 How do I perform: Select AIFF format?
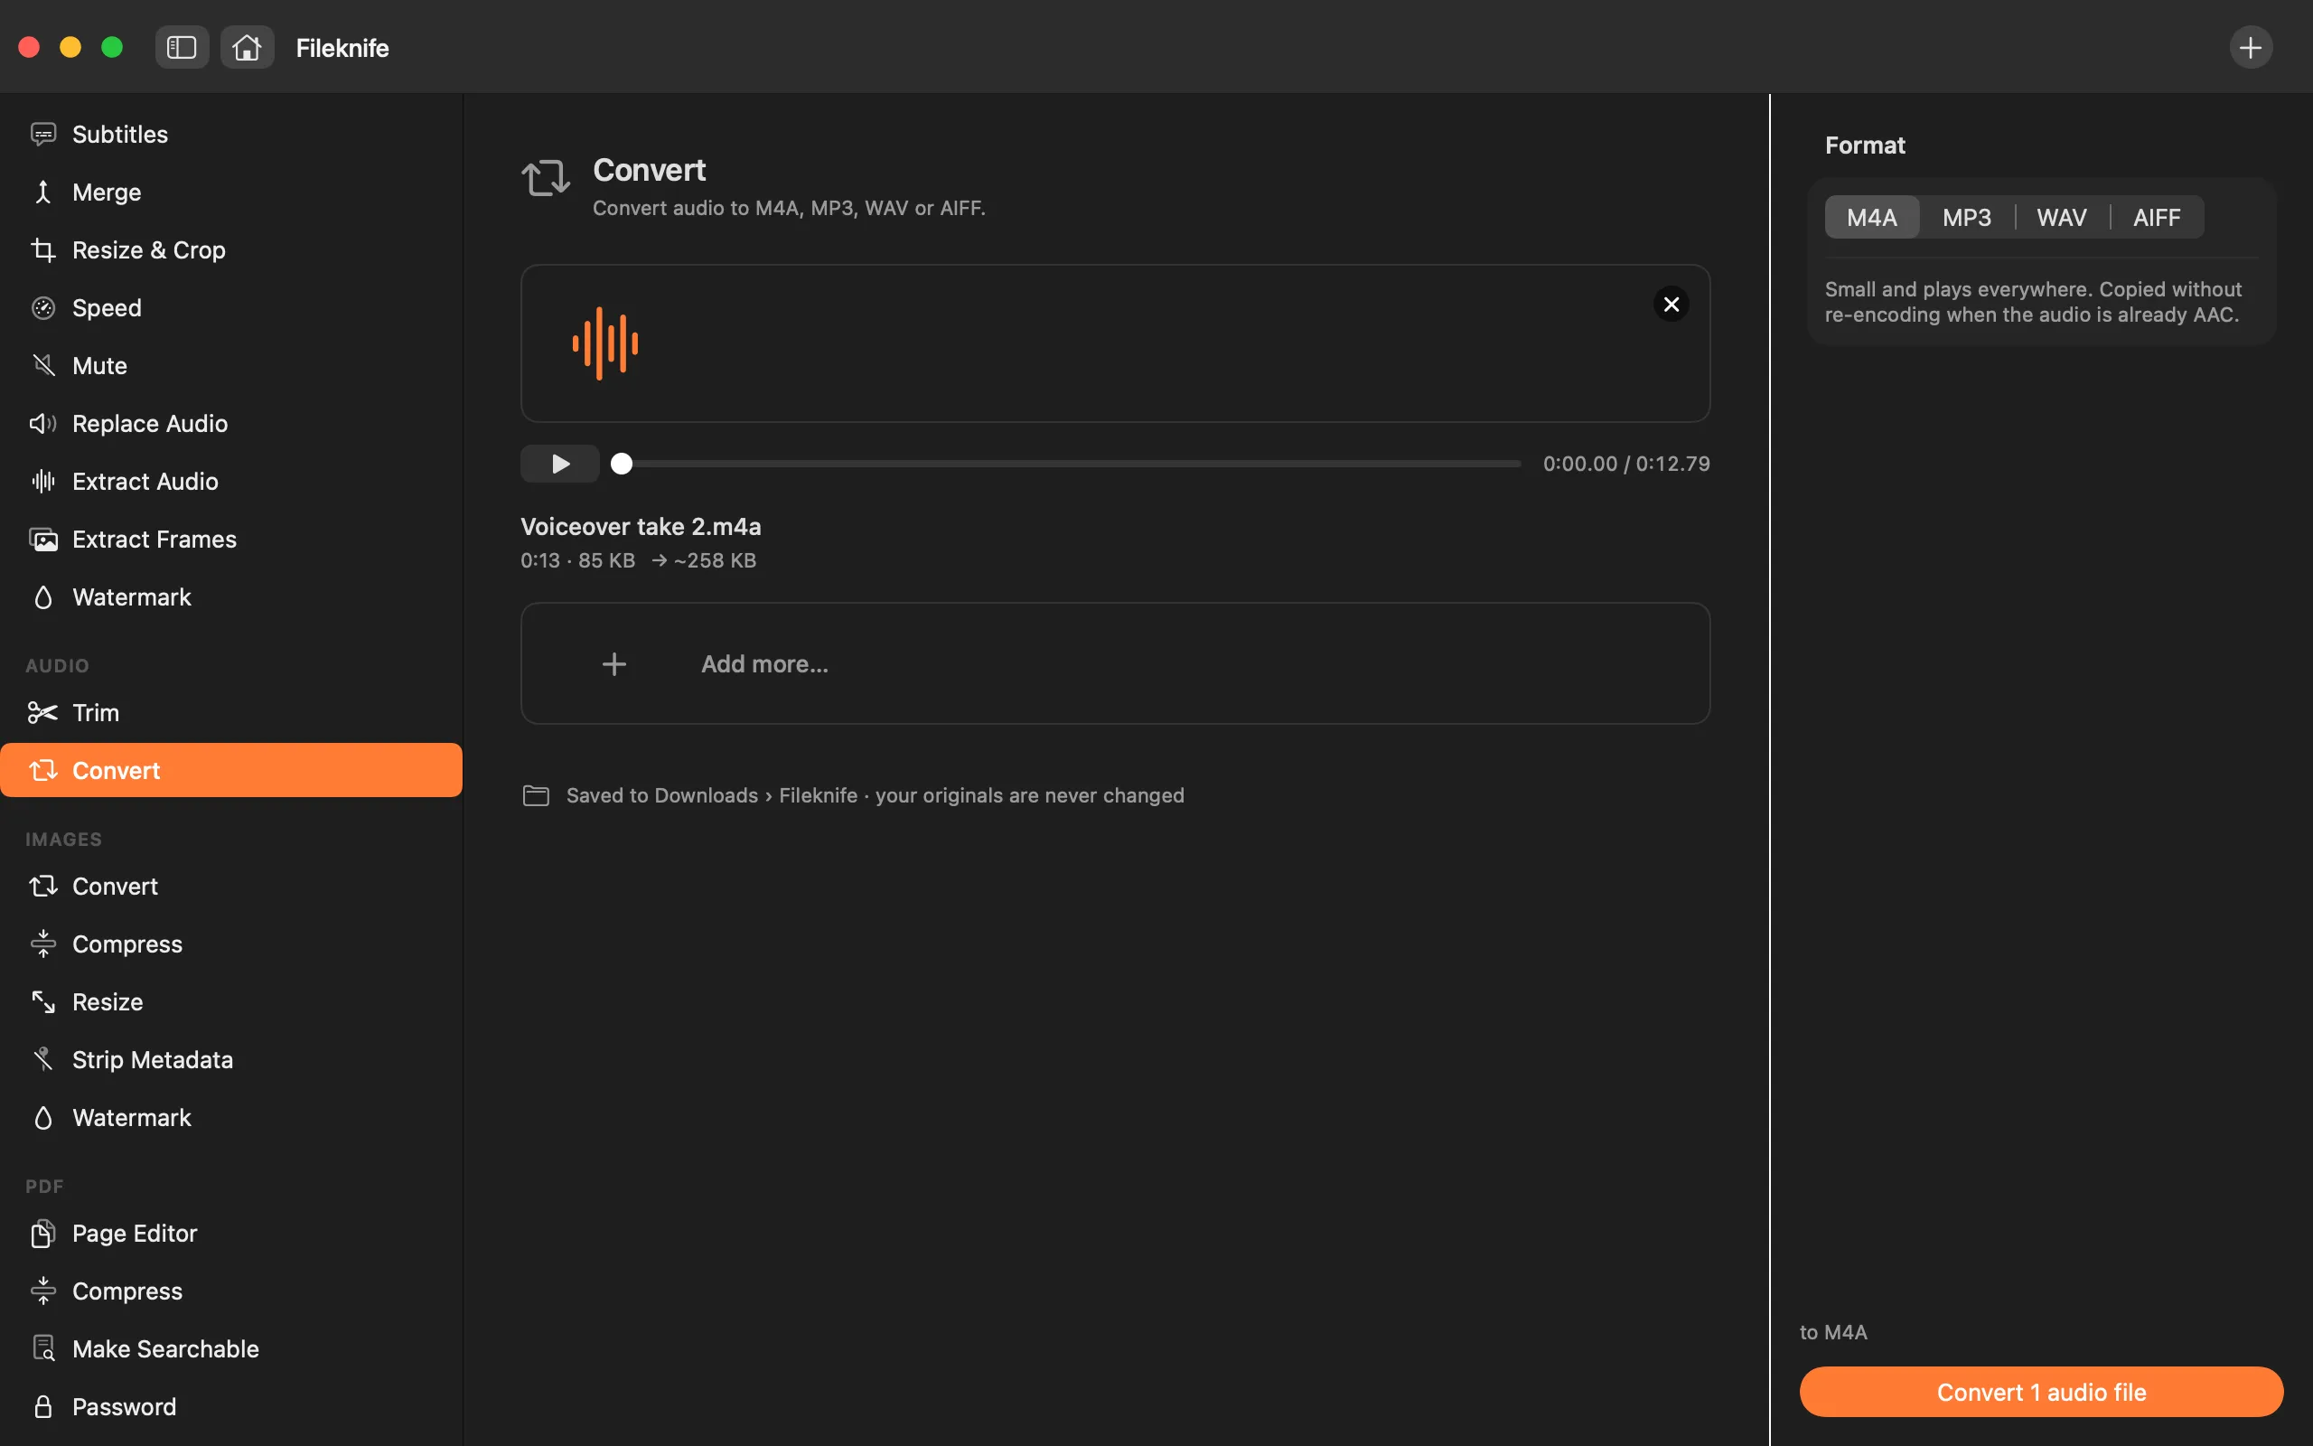(x=2157, y=218)
